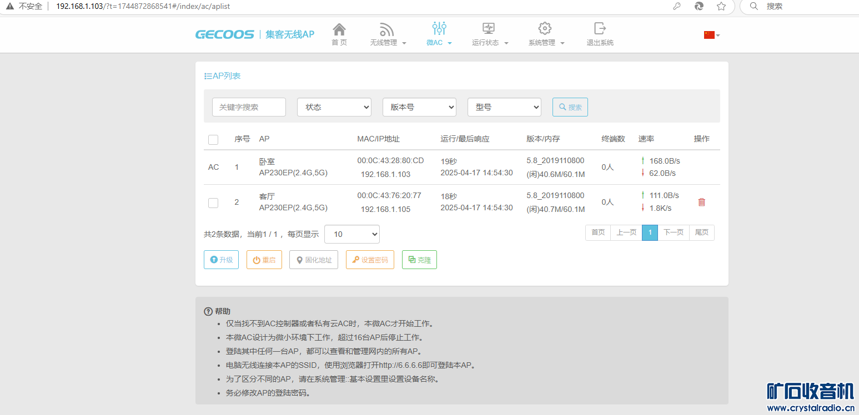Click the 重启 reboot button
This screenshot has height=415, width=859.
[x=264, y=260]
